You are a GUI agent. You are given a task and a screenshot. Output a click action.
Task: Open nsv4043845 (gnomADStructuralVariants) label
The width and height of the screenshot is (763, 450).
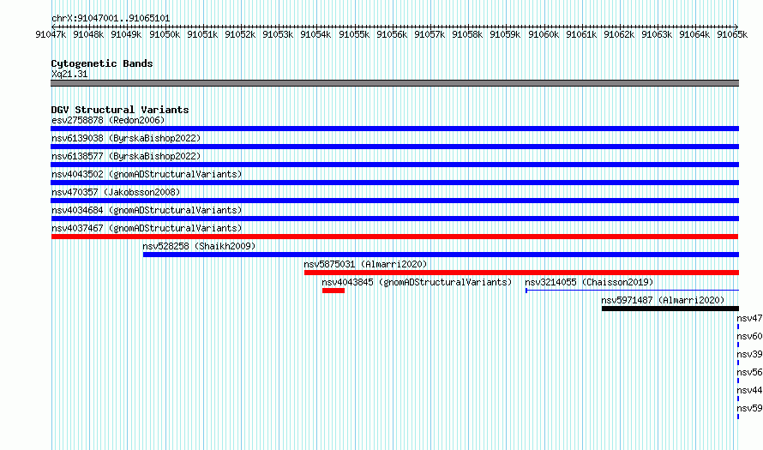[x=417, y=282]
